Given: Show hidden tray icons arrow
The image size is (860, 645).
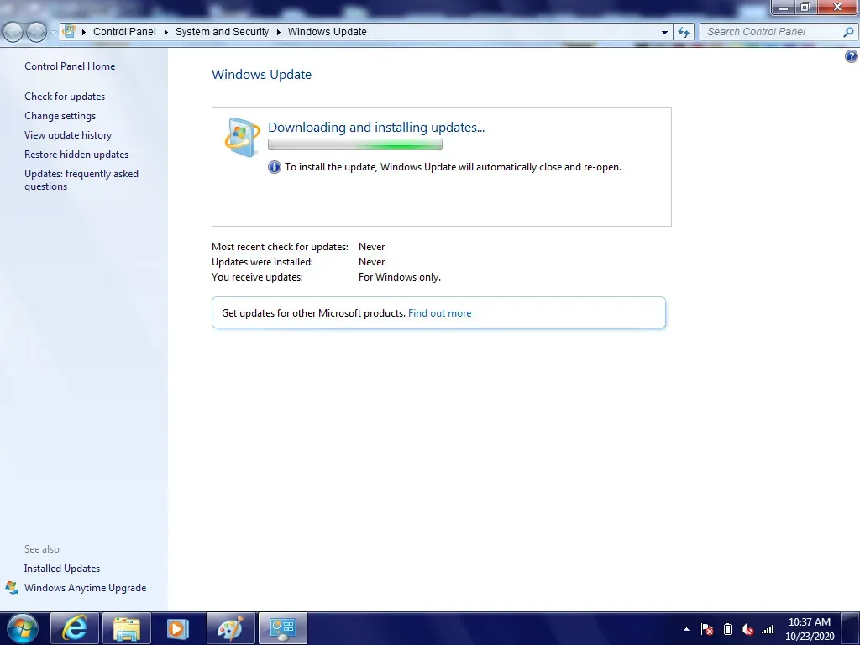Looking at the screenshot, I should tap(686, 629).
